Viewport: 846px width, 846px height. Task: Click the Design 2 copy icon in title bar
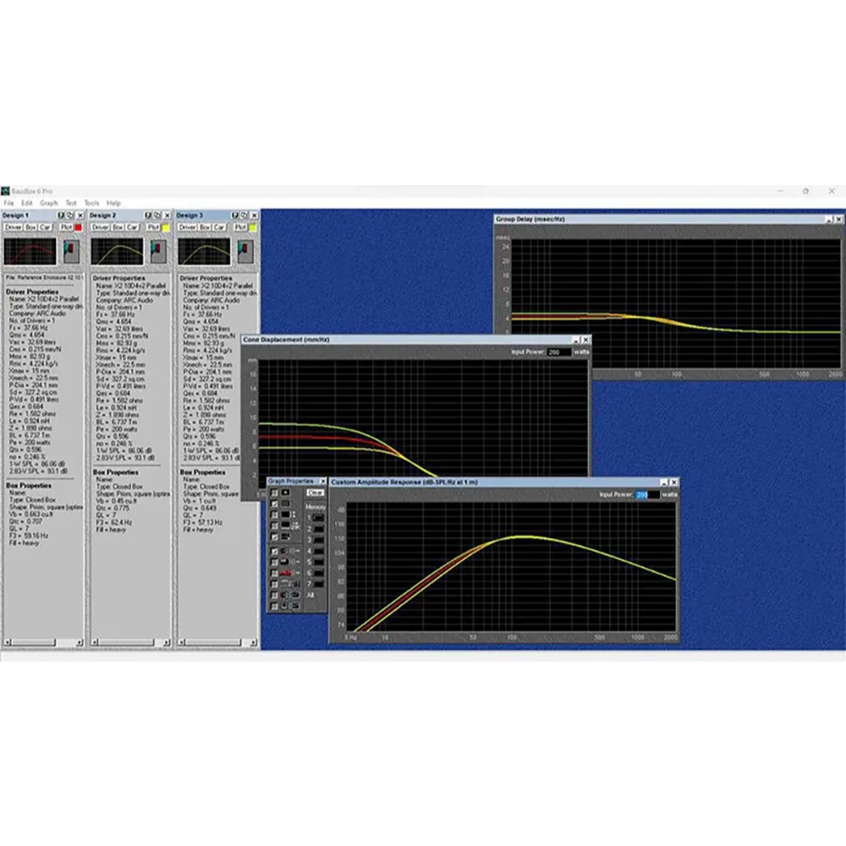(x=157, y=216)
